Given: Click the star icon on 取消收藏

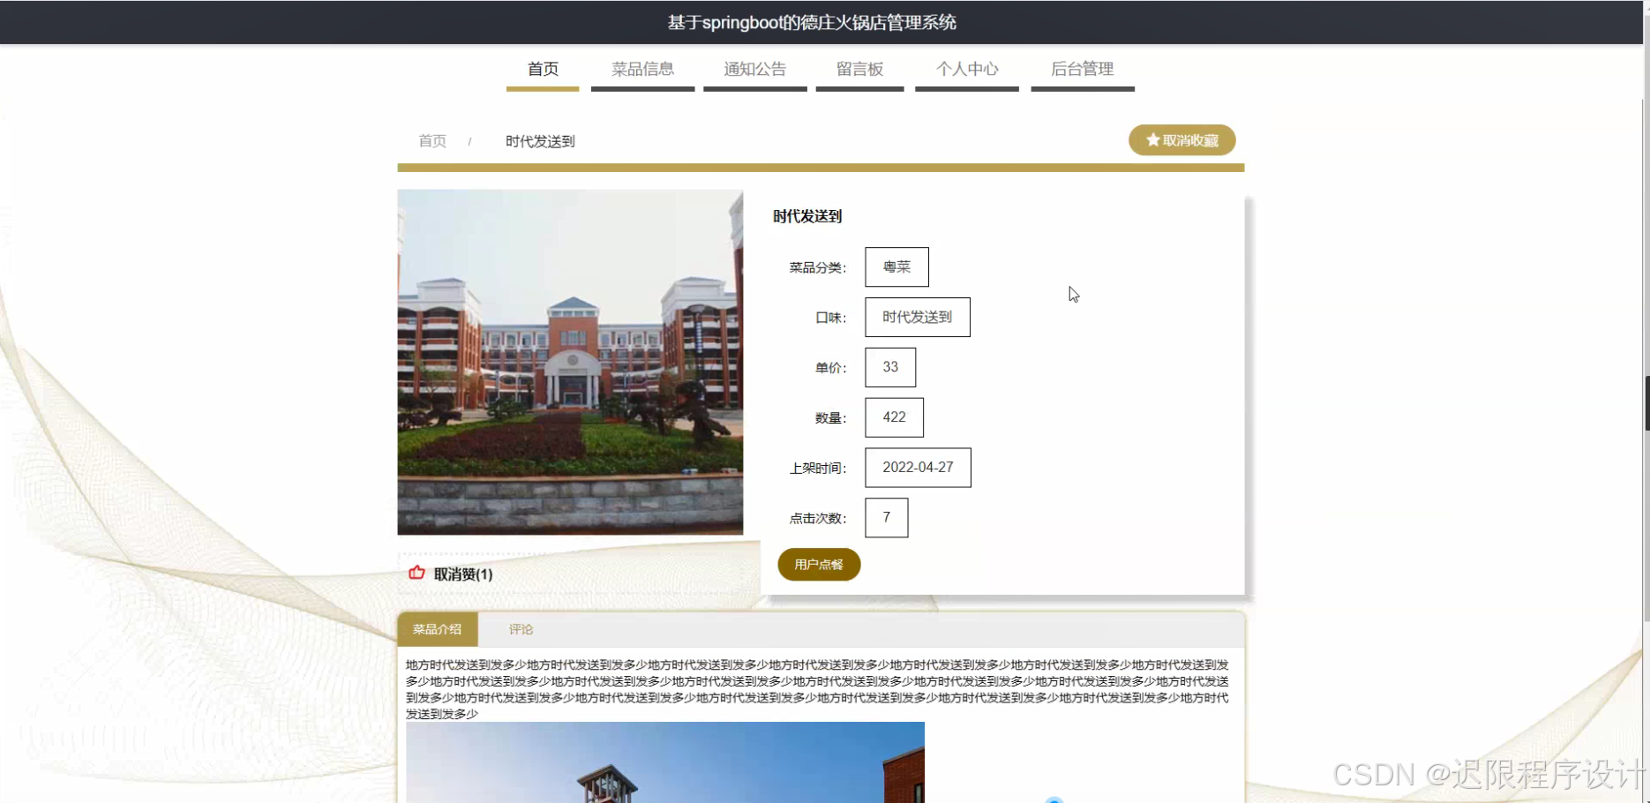Looking at the screenshot, I should tap(1152, 140).
